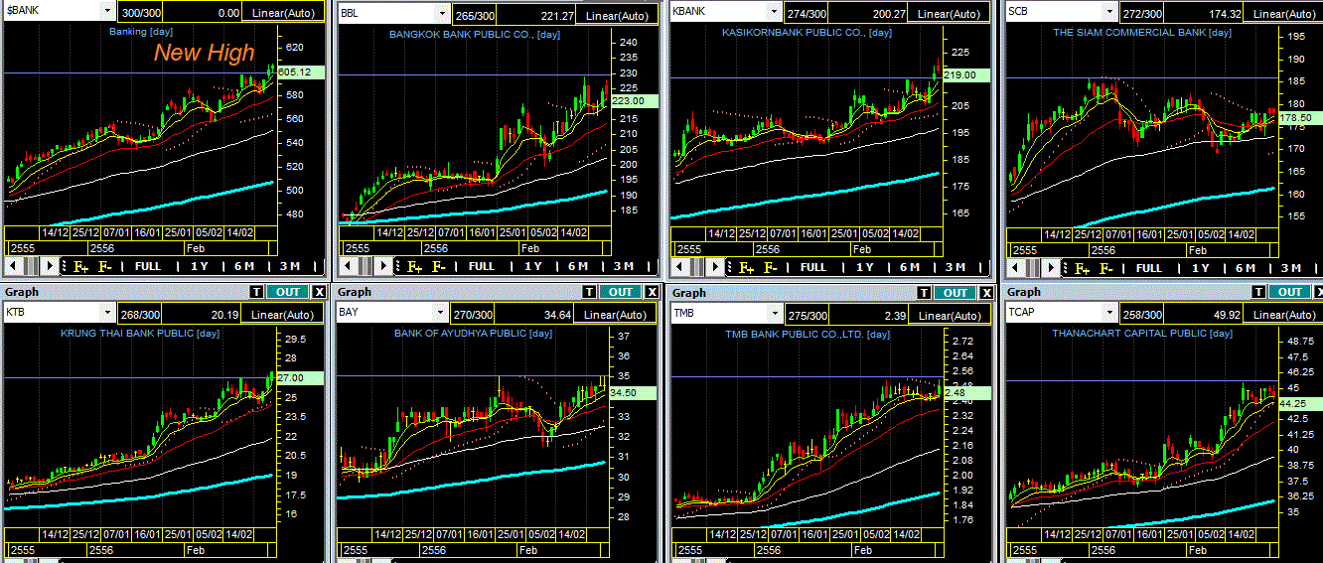1323x563 pixels.
Task: Open the KTB symbol dropdown
Action: (x=107, y=312)
